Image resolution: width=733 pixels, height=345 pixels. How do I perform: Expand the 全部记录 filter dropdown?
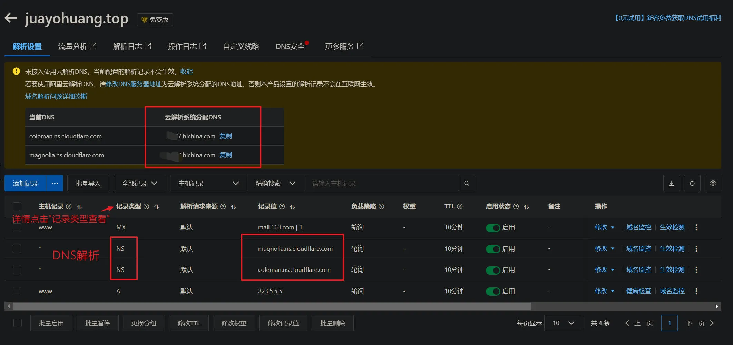click(139, 183)
